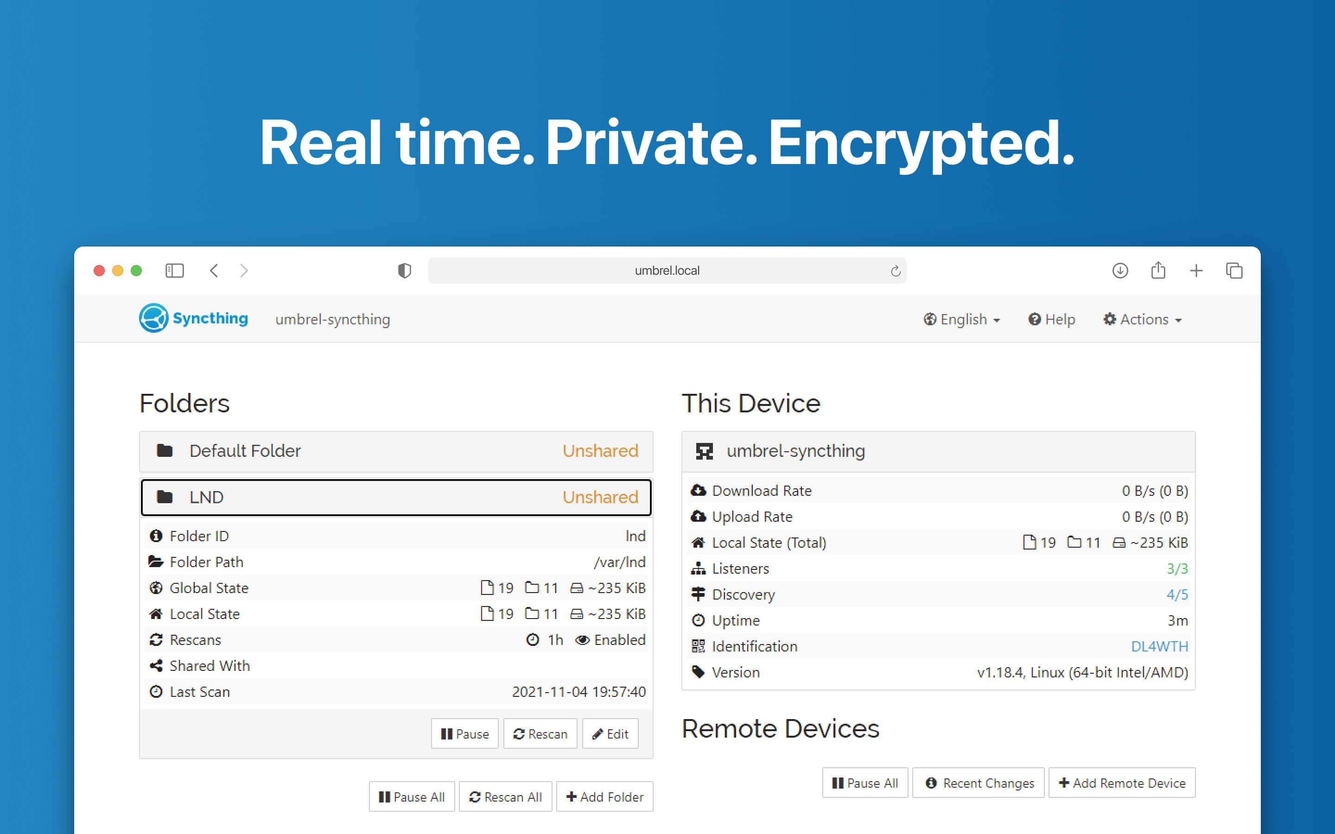Screen dimensions: 1335x834
Task: Click the Identification device icon
Action: click(x=697, y=644)
